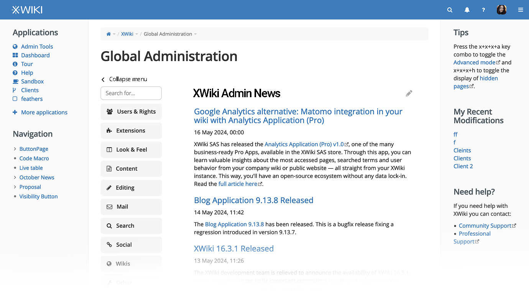Expand the ButtonPage tree node
This screenshot has width=529, height=300.
pyautogui.click(x=15, y=149)
